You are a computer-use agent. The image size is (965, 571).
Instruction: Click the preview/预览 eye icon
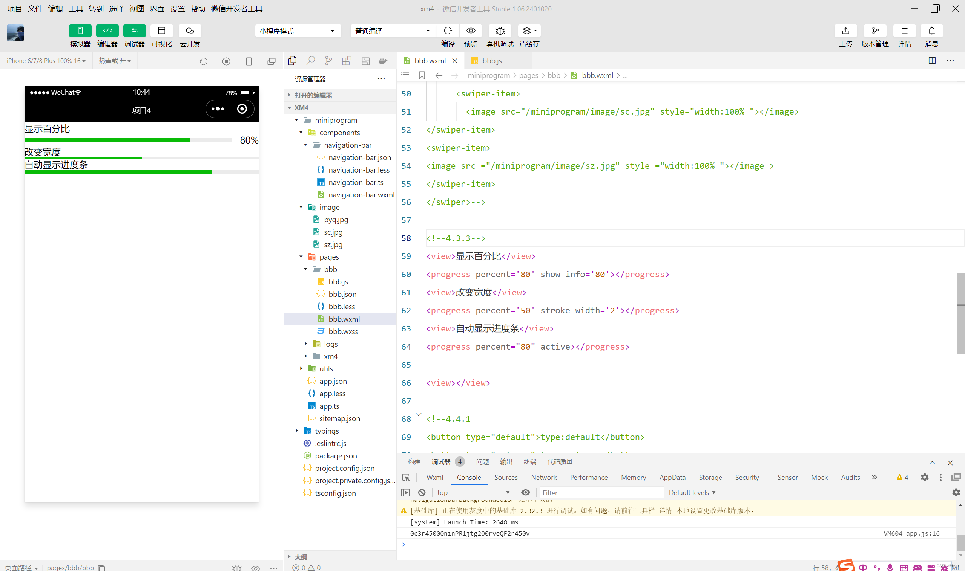pyautogui.click(x=472, y=31)
